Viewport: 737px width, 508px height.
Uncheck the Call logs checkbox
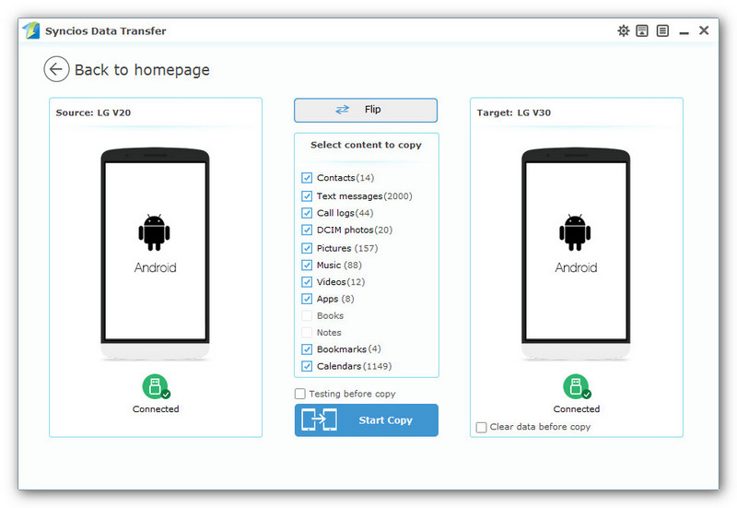(307, 213)
